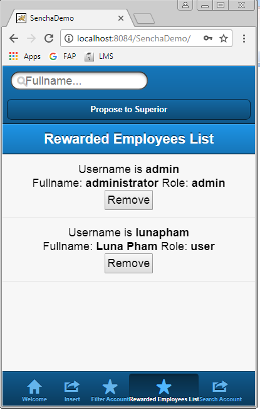Open the Apps bookmarks shortcut
260x410 pixels.
click(x=25, y=56)
